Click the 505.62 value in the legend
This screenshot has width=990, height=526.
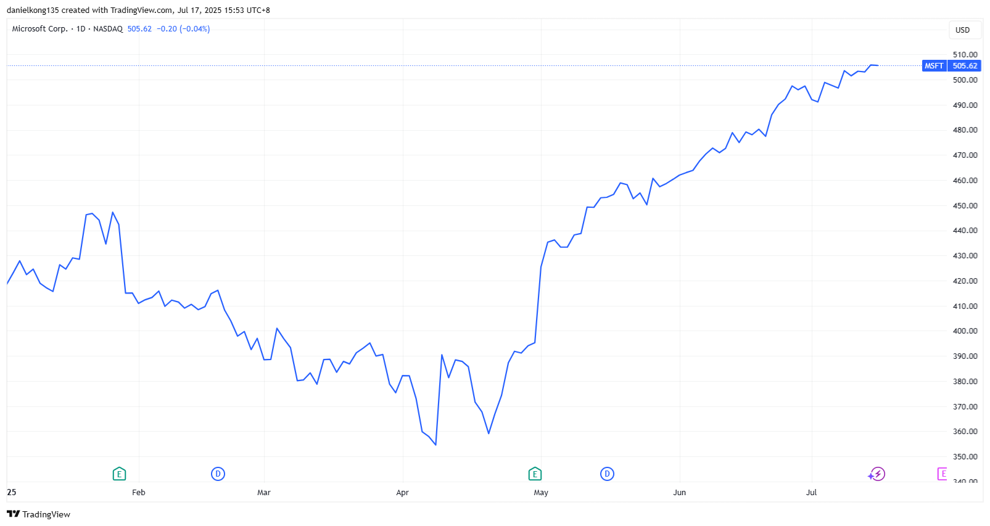pos(139,29)
